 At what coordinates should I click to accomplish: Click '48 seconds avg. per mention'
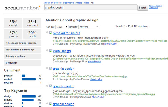pyautogui.click(x=23, y=43)
